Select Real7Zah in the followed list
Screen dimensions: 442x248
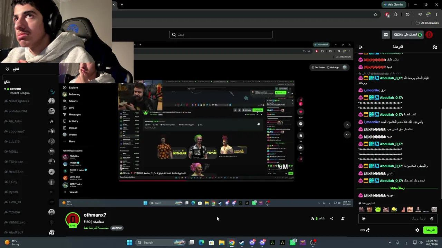29,172
